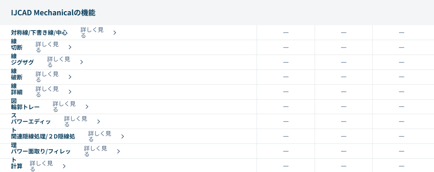Click the chevron arrow in the 切断線 row

70,48
